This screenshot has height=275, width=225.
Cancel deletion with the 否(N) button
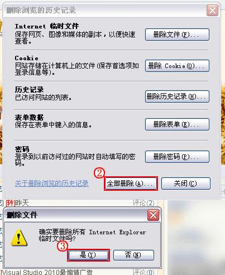[x=133, y=255]
